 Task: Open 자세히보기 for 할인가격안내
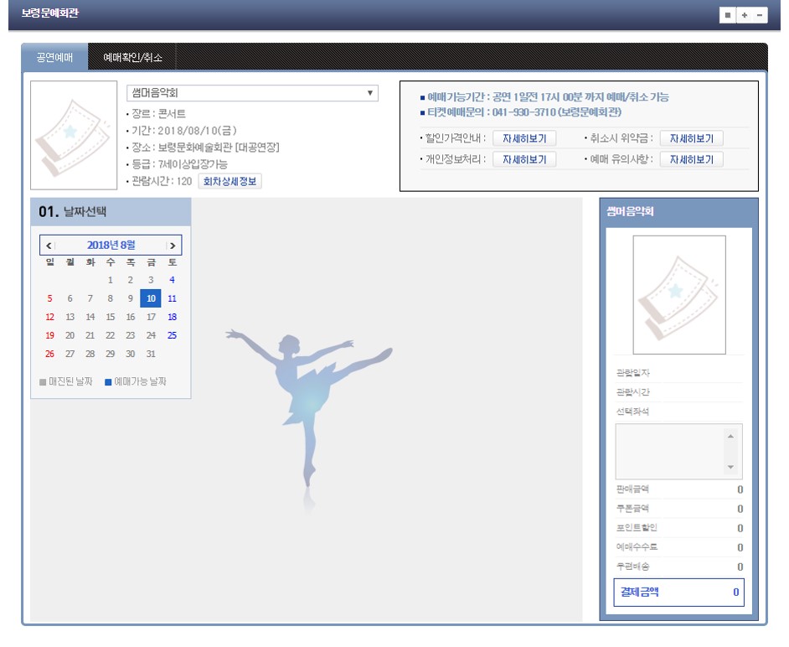(524, 138)
